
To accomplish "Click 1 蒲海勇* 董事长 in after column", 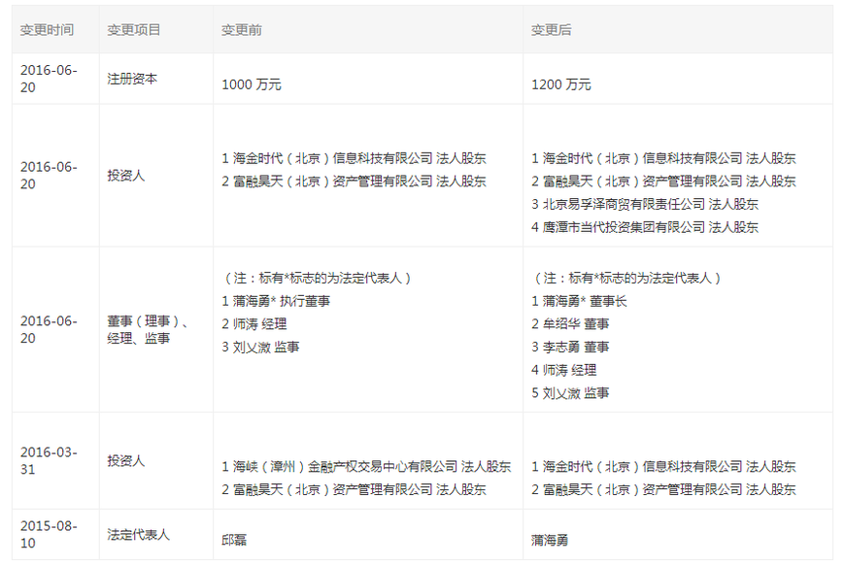I will tap(579, 301).
